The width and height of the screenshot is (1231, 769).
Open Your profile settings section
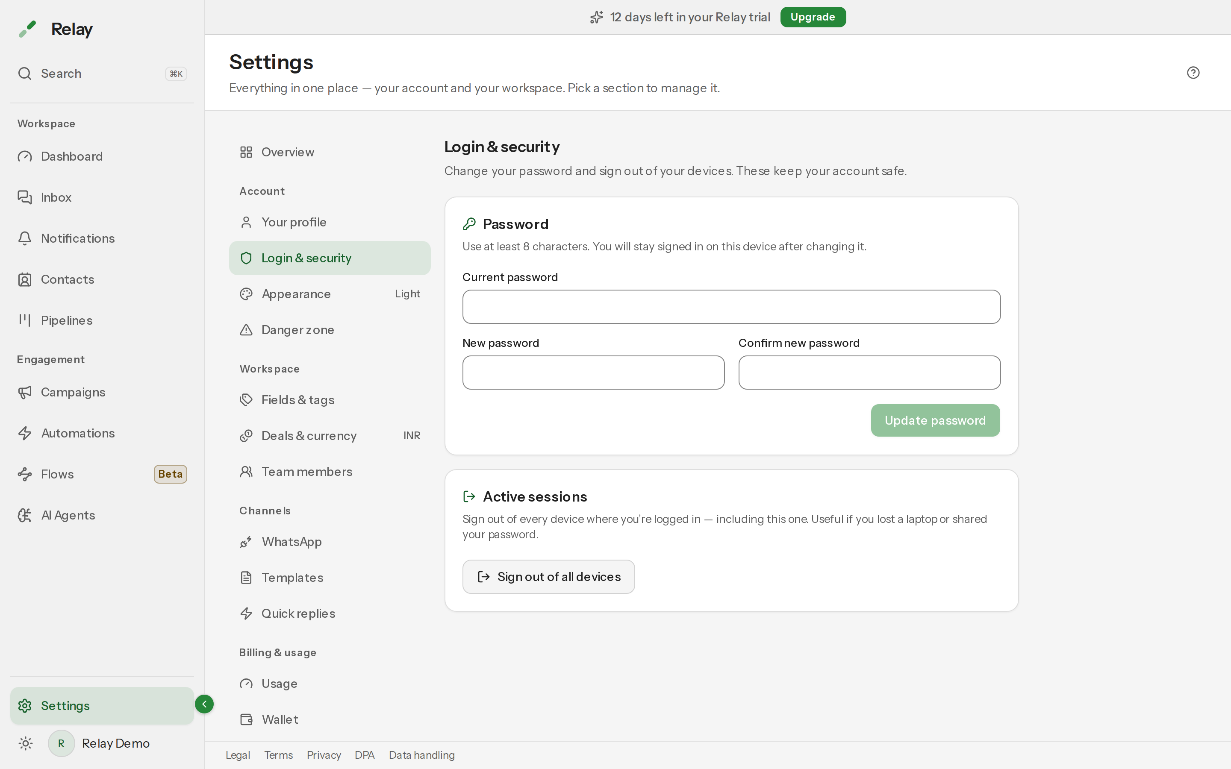[330, 222]
